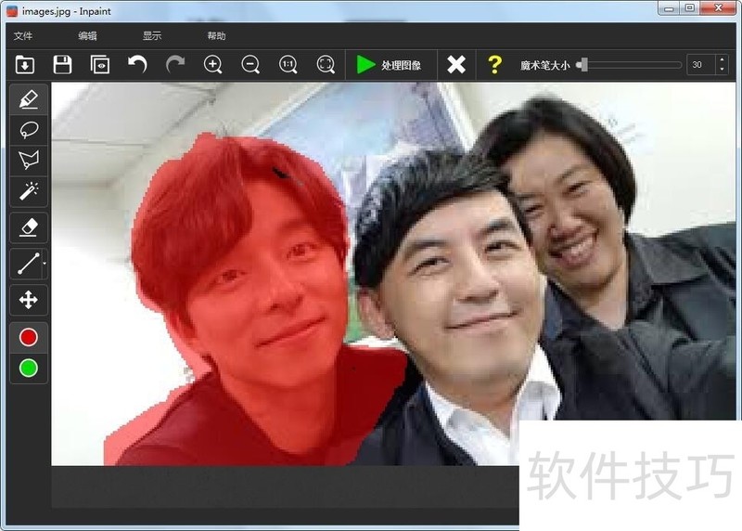
Task: Fit the image to the window
Action: click(326, 64)
